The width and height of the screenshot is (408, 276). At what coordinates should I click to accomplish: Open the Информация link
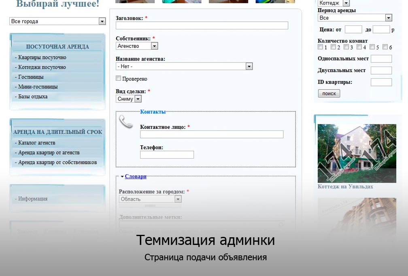(33, 199)
